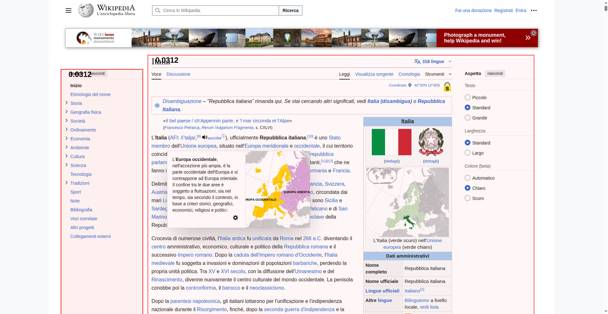608x314 pixels.
Task: Jump to Inizio in contents
Action: tap(76, 86)
